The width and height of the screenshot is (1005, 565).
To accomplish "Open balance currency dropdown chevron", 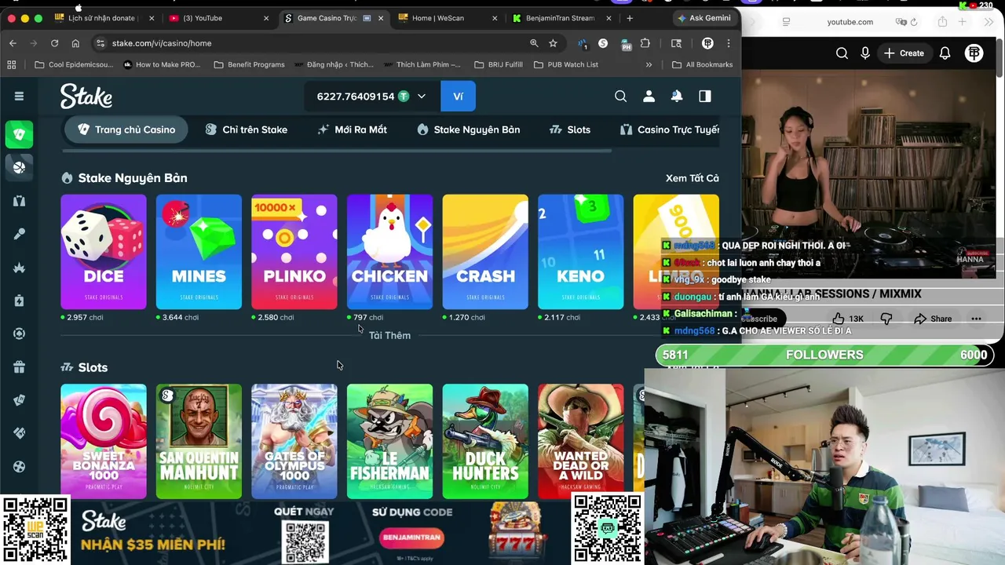I will (x=422, y=96).
